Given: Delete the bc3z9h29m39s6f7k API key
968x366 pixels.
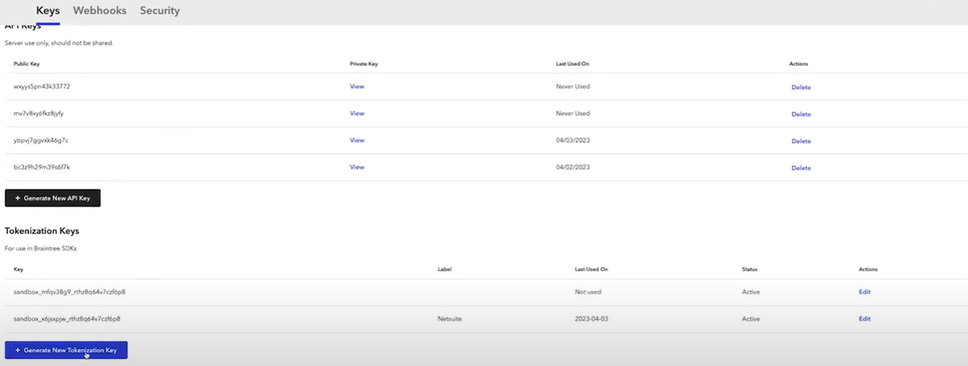Looking at the screenshot, I should click(x=801, y=168).
